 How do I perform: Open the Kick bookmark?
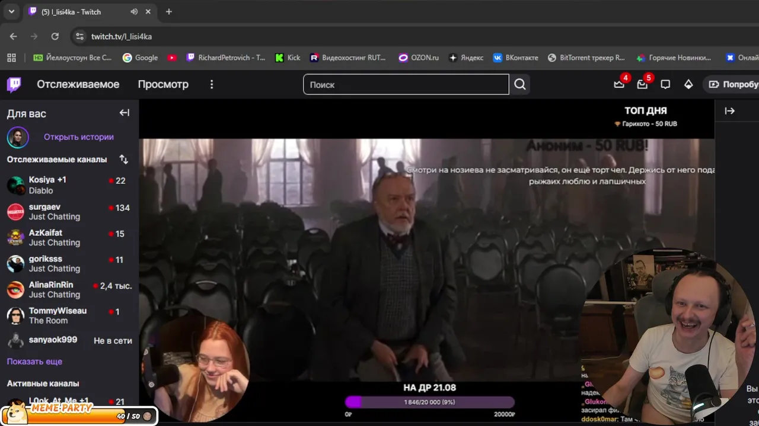point(288,57)
